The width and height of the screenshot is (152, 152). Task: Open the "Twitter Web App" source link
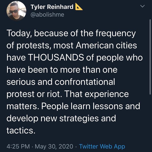click(x=102, y=146)
